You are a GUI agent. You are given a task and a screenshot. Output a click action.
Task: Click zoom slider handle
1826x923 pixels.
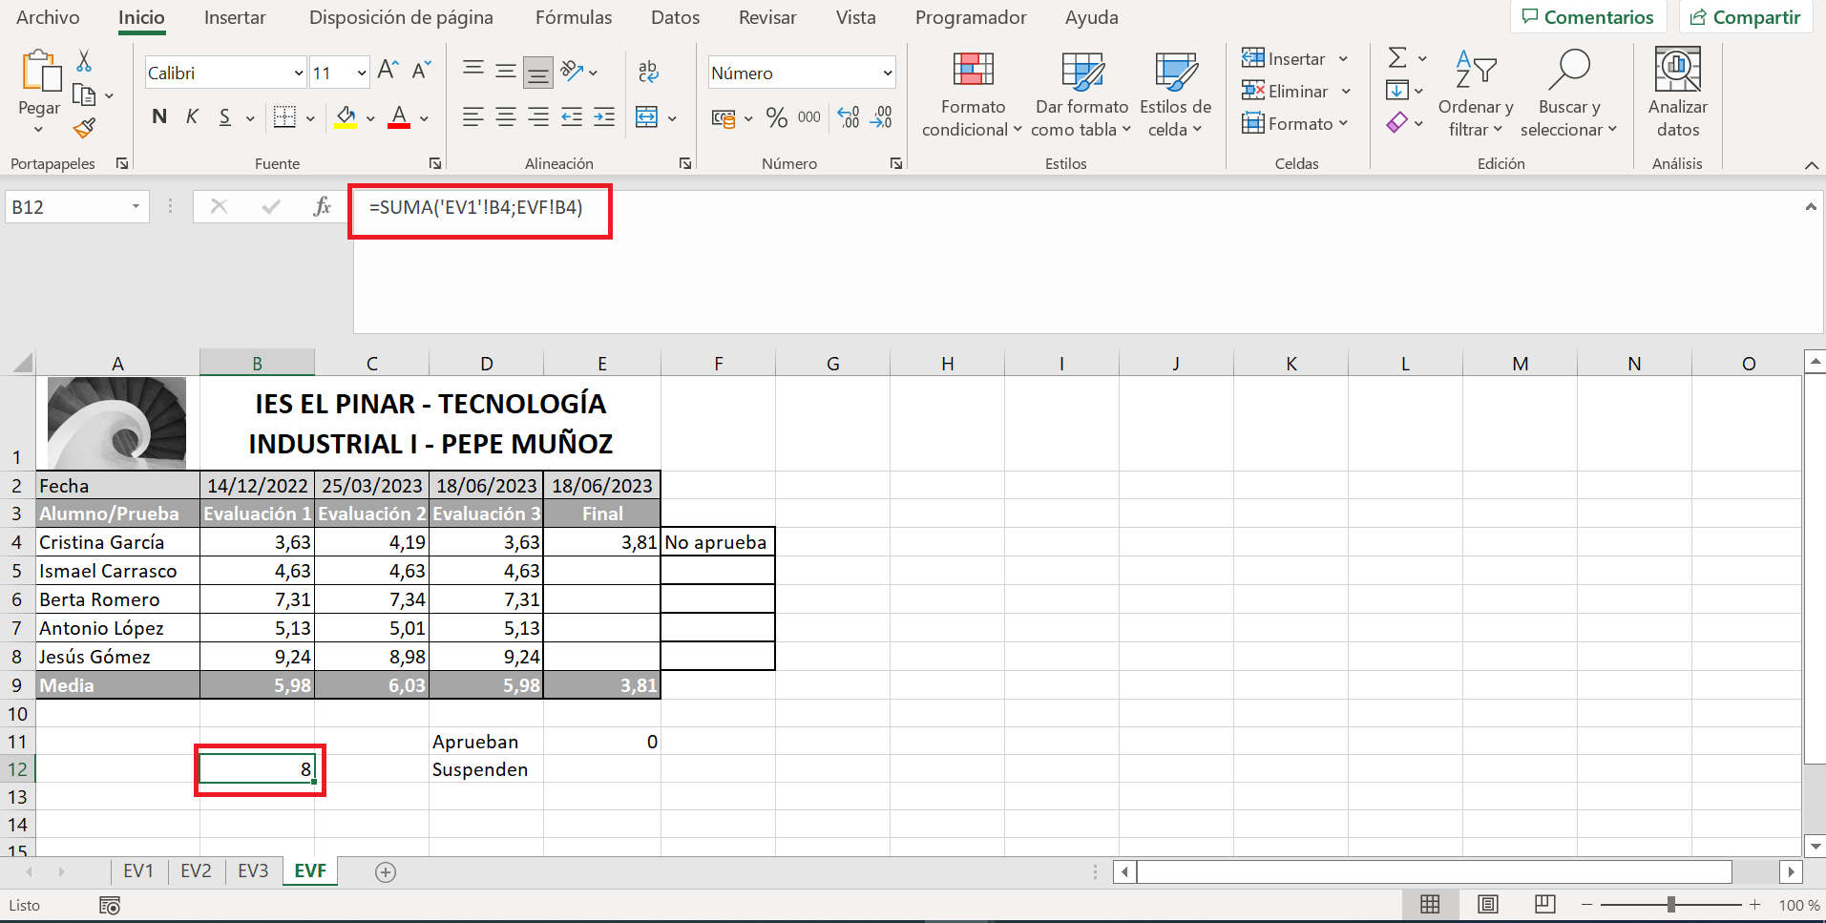point(1671,904)
